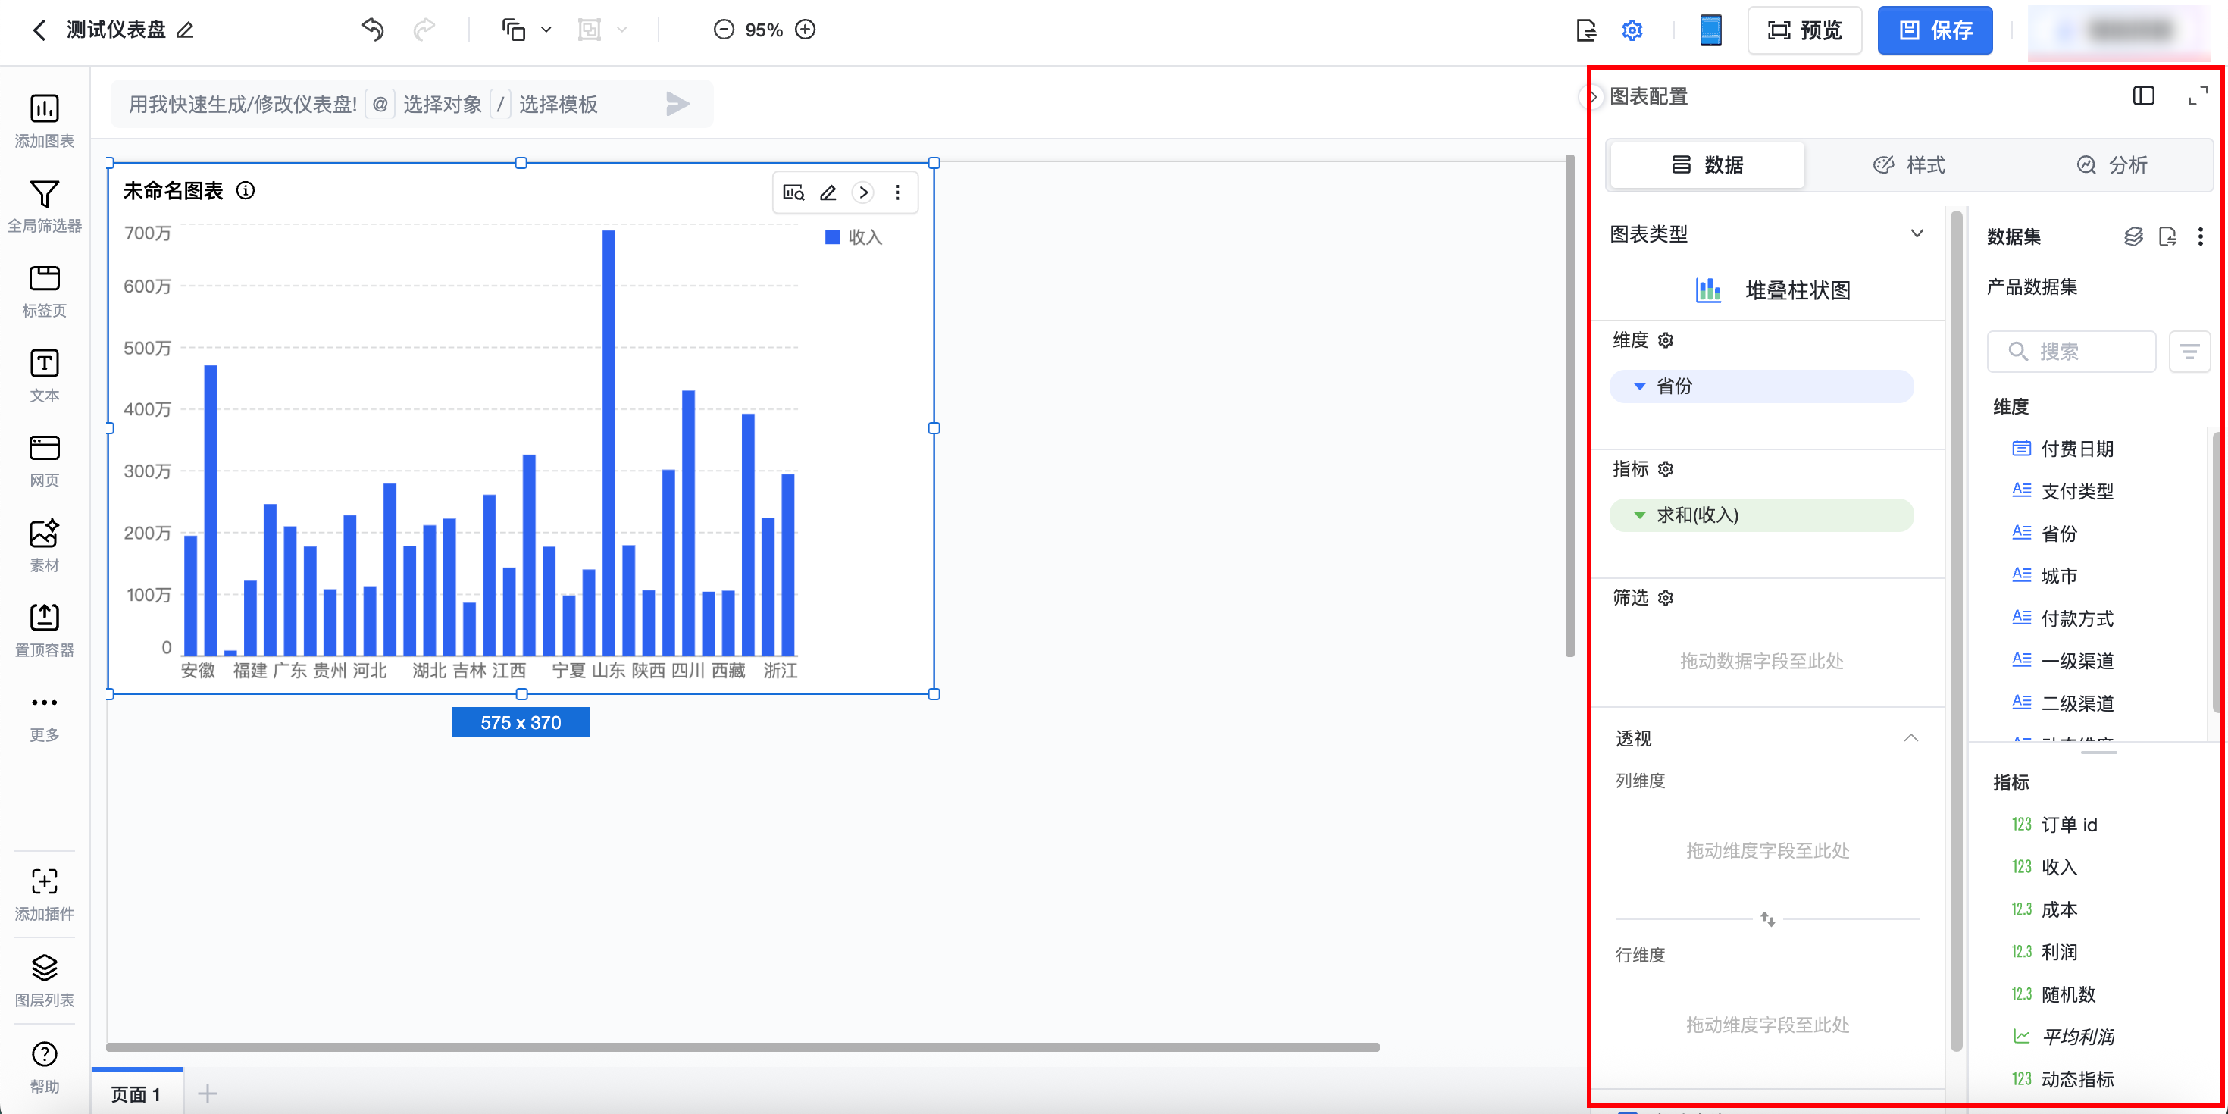
Task: Switch to the Analysis (分析) tab
Action: 2111,165
